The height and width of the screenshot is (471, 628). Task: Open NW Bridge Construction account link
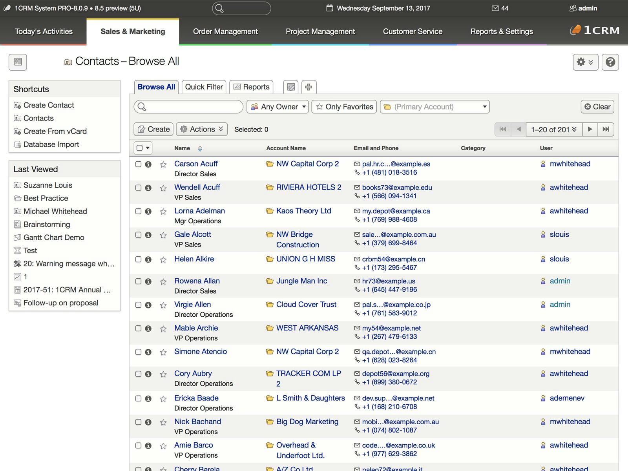[298, 239]
